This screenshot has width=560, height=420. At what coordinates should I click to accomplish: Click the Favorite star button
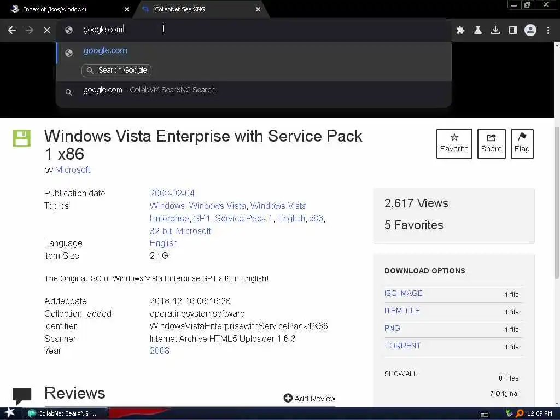tap(454, 144)
